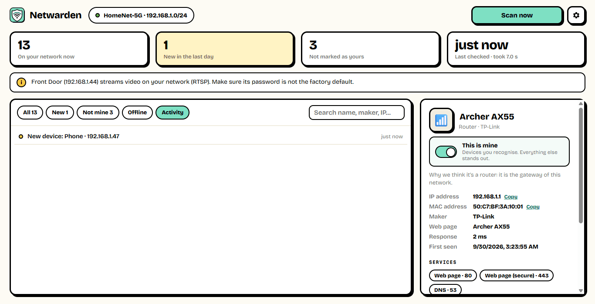Click the 'just now' timestamp in activity row
This screenshot has height=304, width=595.
(x=392, y=137)
